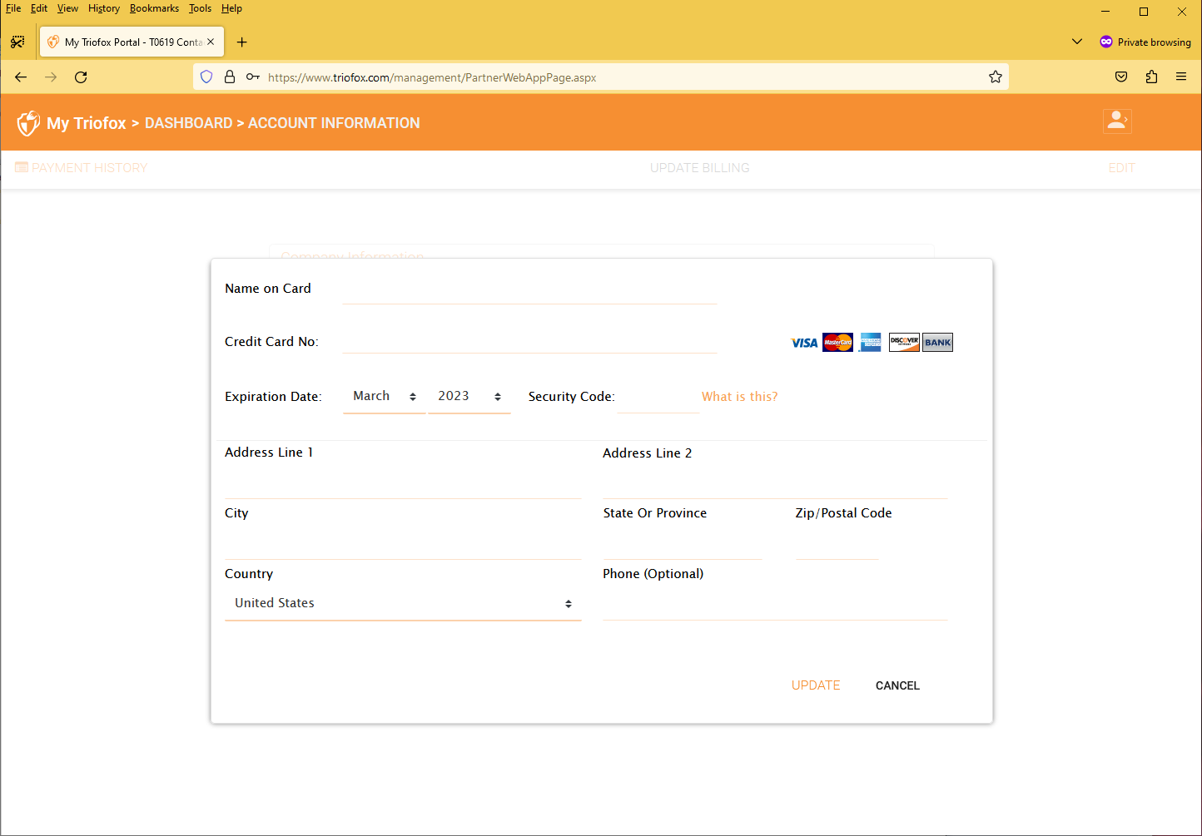This screenshot has width=1202, height=836.
Task: Open the expiration year dropdown showing 2023
Action: (x=469, y=396)
